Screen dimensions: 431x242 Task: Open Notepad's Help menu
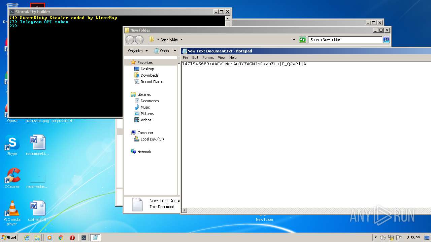coord(233,57)
